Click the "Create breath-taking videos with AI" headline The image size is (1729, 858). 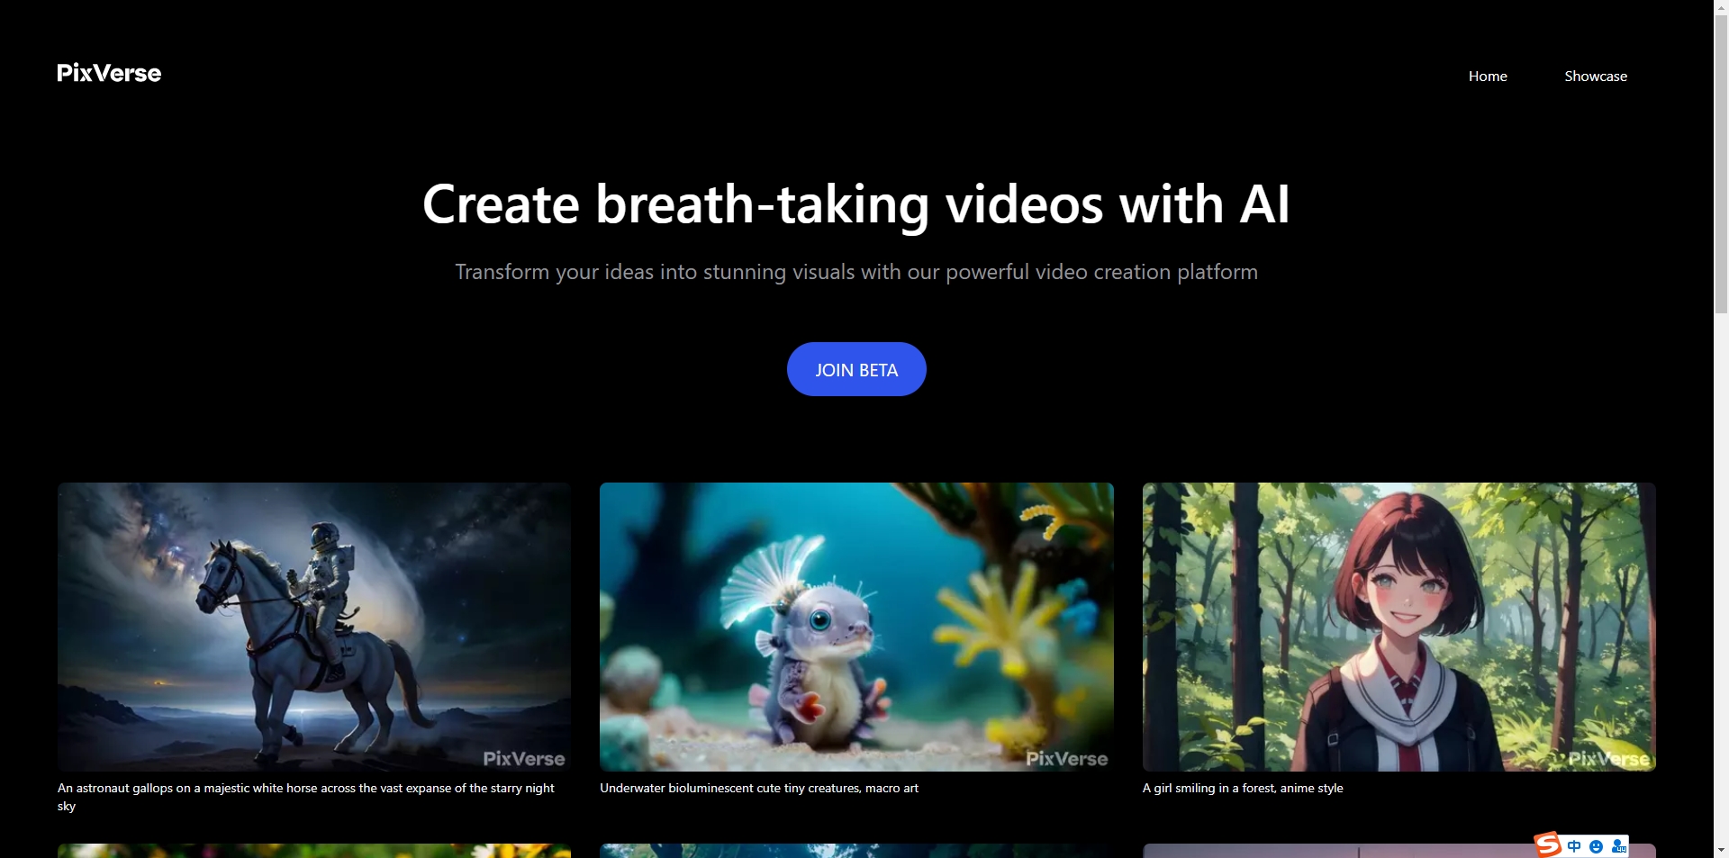tap(855, 204)
